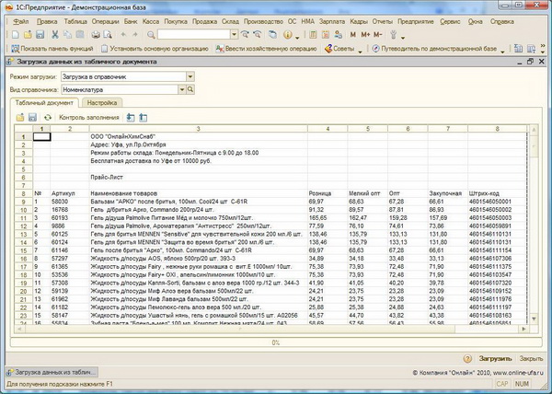Switch to the Настройка tab
The width and height of the screenshot is (552, 394).
102,103
